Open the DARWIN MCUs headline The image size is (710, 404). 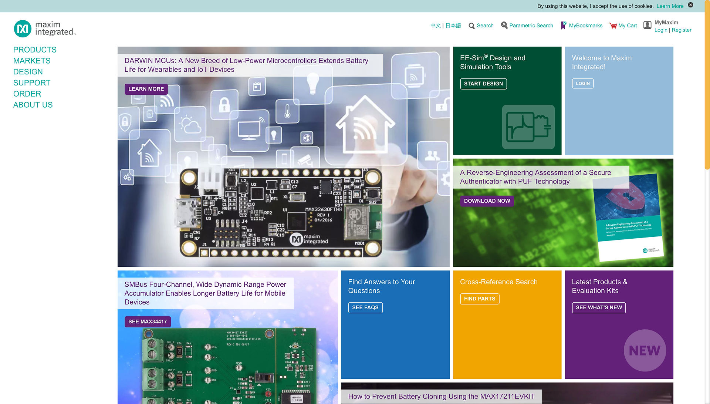coord(246,65)
